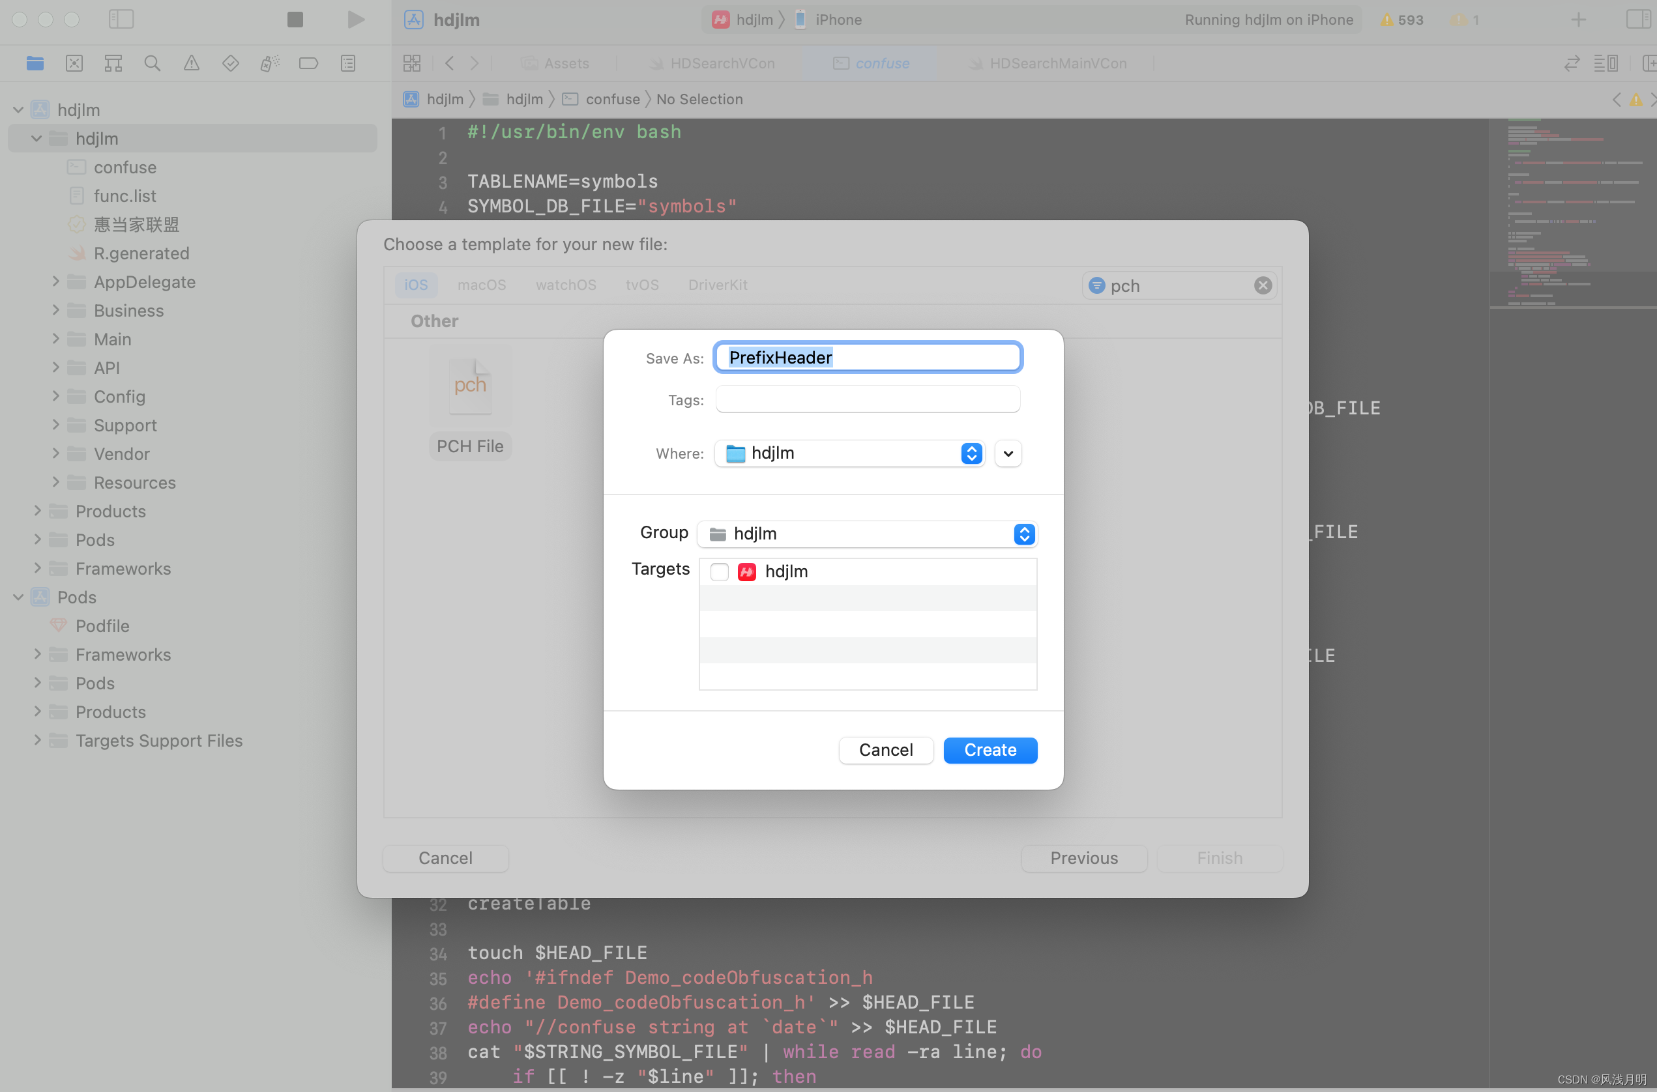The width and height of the screenshot is (1657, 1092).
Task: Collapse the hdjlm project root
Action: pos(18,110)
